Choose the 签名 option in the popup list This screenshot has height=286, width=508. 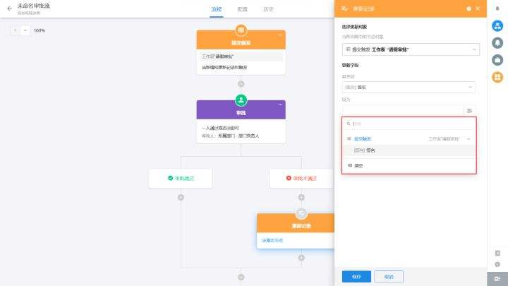pyautogui.click(x=409, y=150)
